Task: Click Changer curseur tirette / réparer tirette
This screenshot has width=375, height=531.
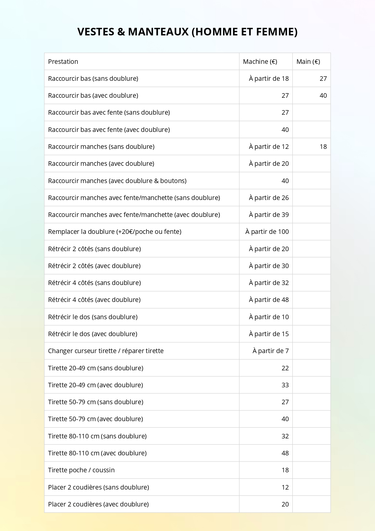Action: [x=106, y=351]
